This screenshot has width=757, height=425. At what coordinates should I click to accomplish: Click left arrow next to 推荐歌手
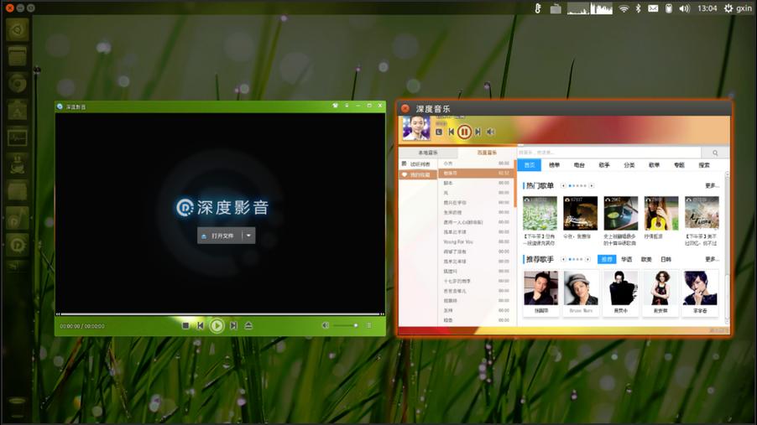click(x=563, y=260)
